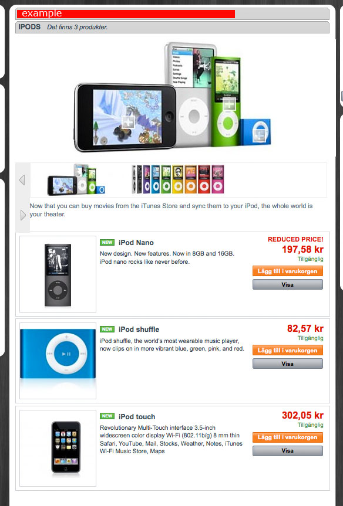Click Visa button for iPod Nano
The height and width of the screenshot is (506, 343).
pyautogui.click(x=288, y=284)
